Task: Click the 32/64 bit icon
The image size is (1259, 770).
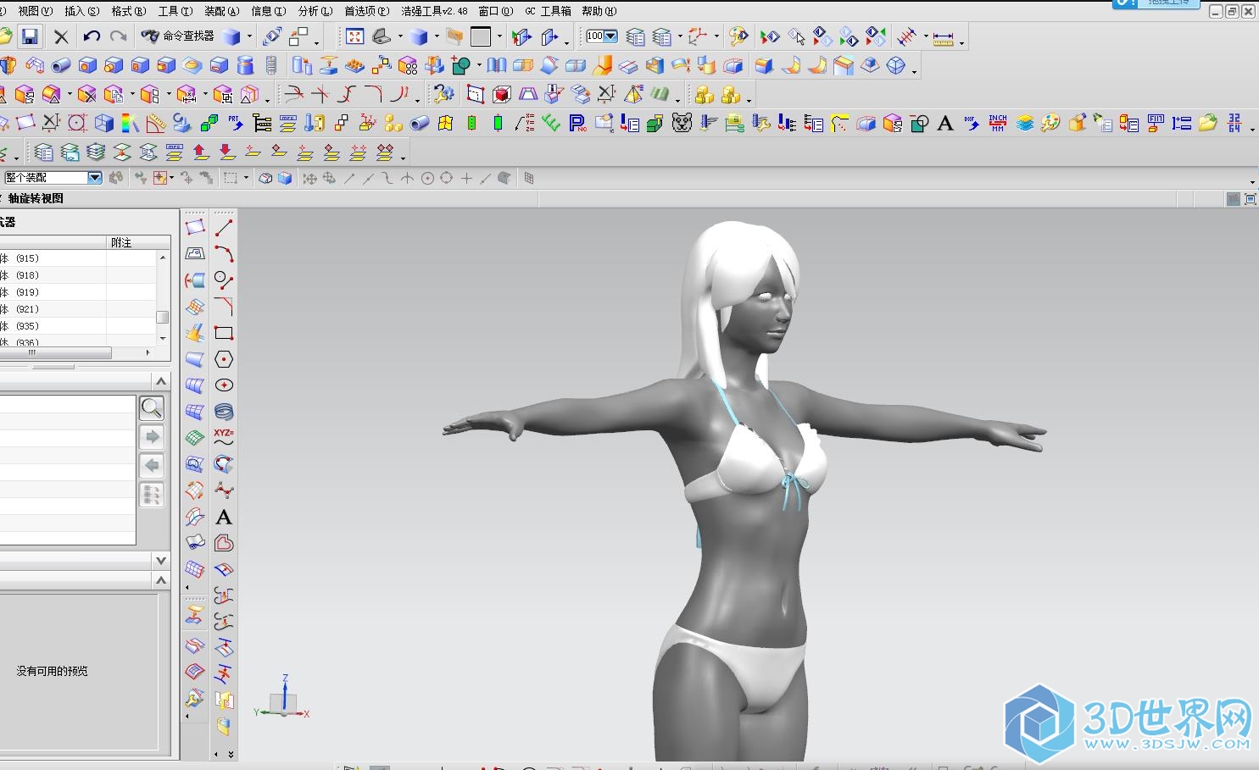Action: [x=1234, y=124]
